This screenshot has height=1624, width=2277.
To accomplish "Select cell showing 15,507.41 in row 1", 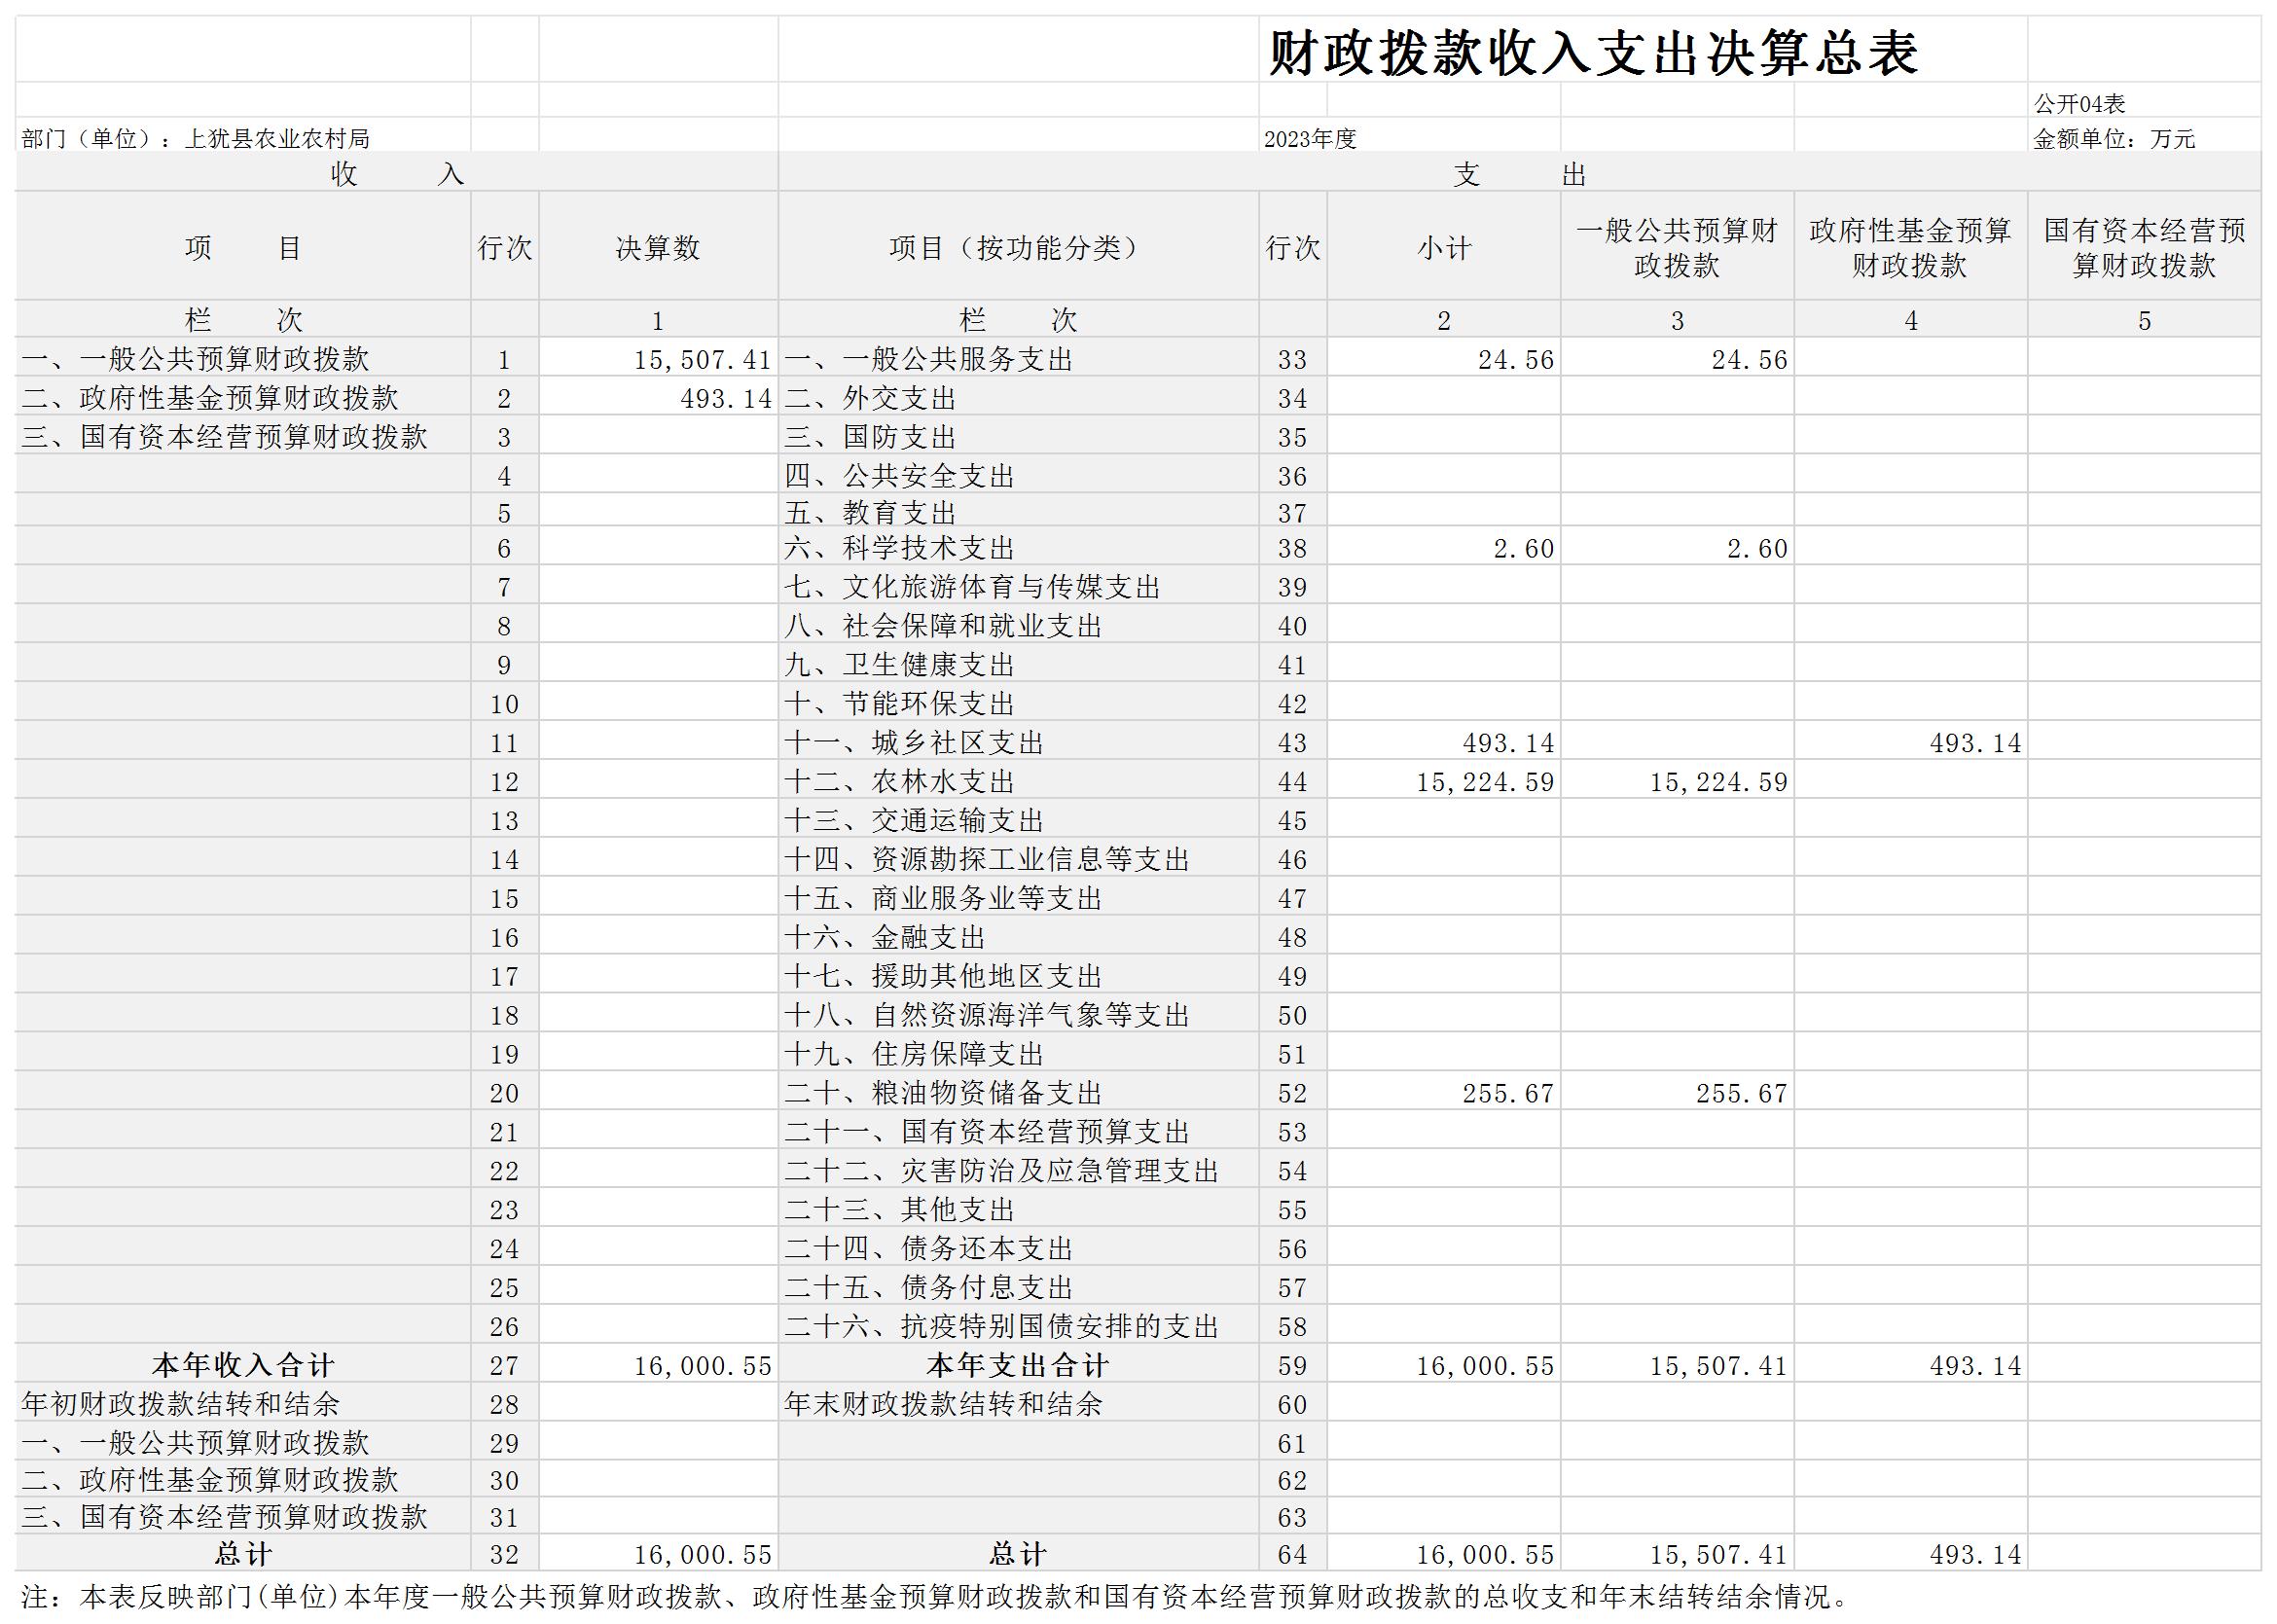I will (x=702, y=359).
